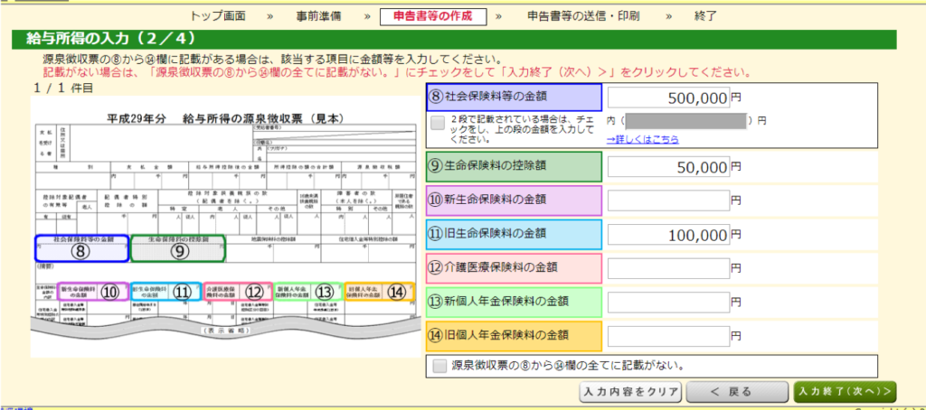Image resolution: width=926 pixels, height=410 pixels.
Task: Click the 終了 breadcrumb step
Action: point(705,16)
